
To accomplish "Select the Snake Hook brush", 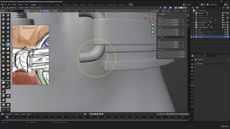I will click(x=8, y=49).
